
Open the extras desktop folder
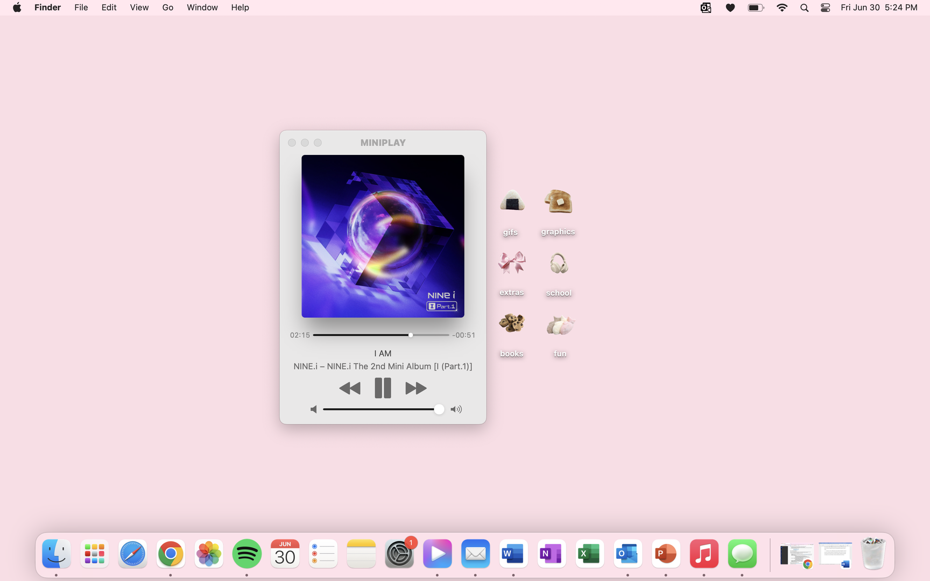coord(511,273)
